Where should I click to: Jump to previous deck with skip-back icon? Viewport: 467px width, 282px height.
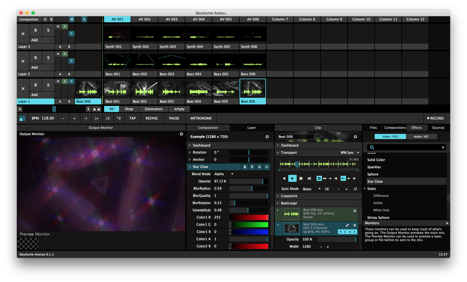pyautogui.click(x=94, y=109)
